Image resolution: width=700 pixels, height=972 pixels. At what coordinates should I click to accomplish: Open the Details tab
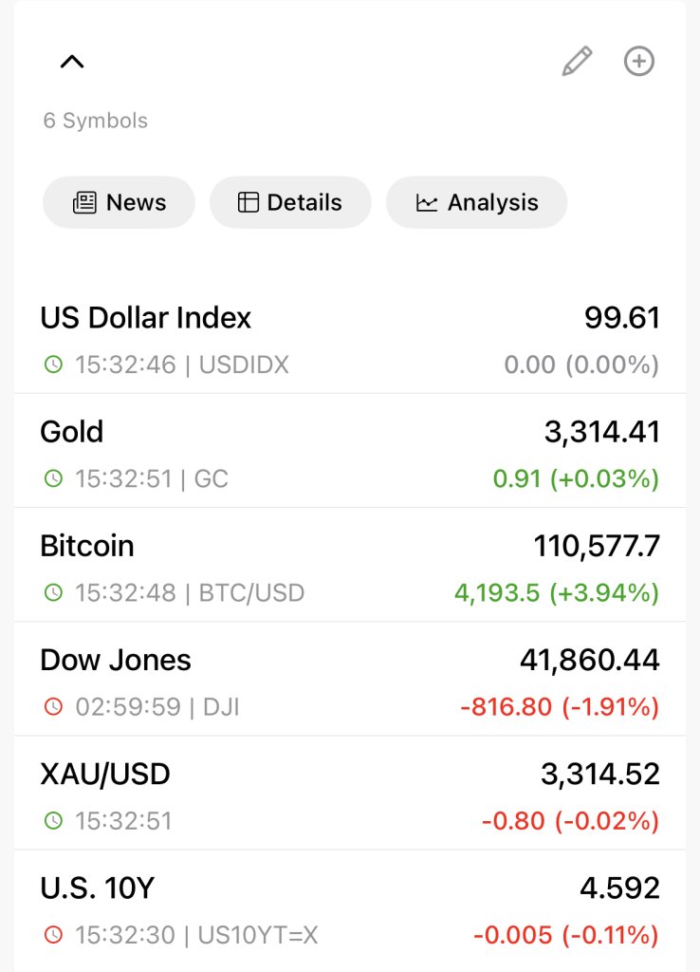coord(290,202)
